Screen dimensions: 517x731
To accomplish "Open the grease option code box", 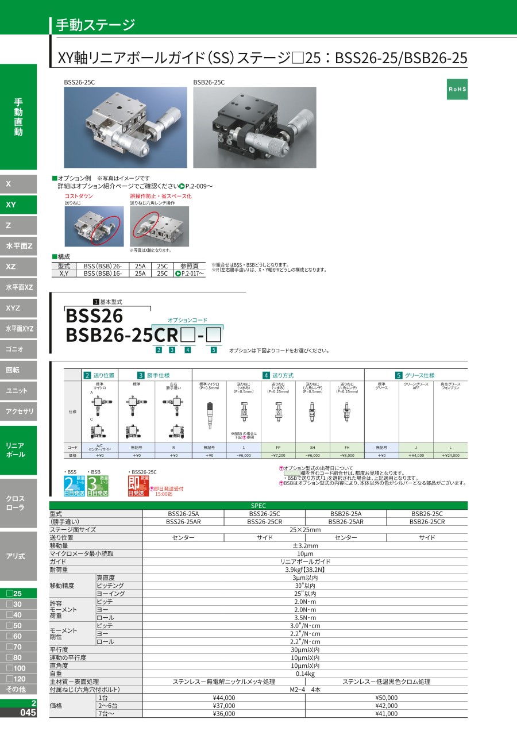I will coord(214,333).
